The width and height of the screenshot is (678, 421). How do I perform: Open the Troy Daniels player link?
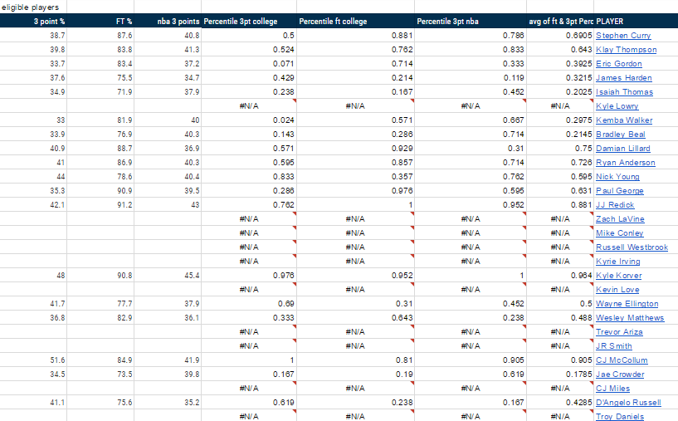click(x=620, y=416)
